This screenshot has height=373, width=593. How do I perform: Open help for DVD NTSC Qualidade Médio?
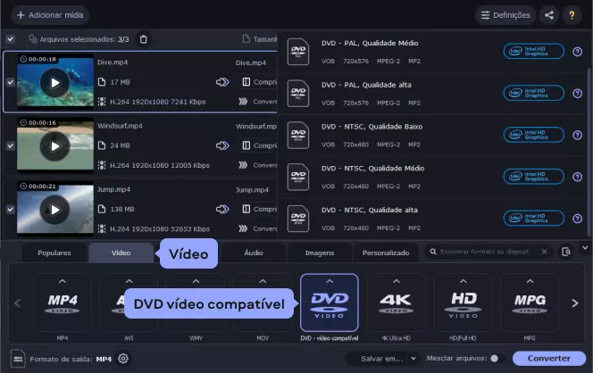coord(577,177)
